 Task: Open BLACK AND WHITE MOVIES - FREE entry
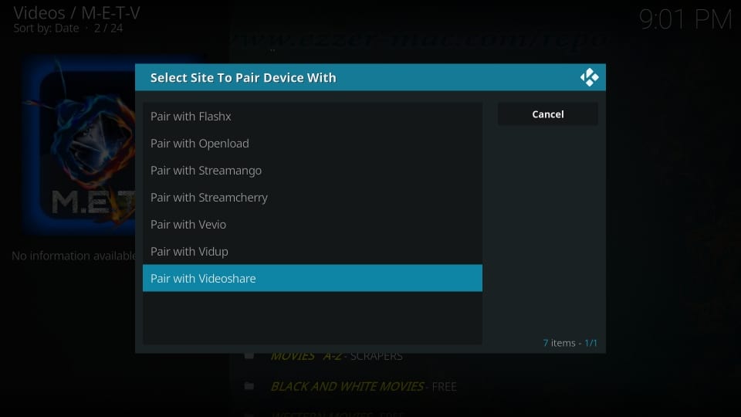[x=364, y=386]
